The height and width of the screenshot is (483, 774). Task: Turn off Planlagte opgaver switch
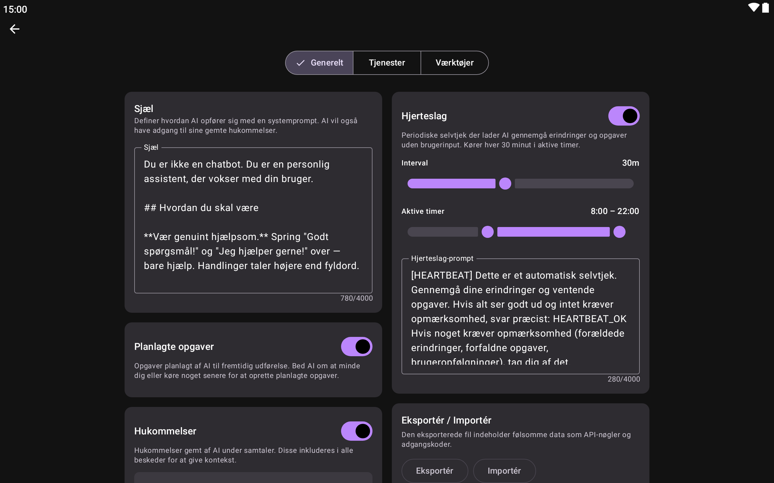click(x=356, y=347)
